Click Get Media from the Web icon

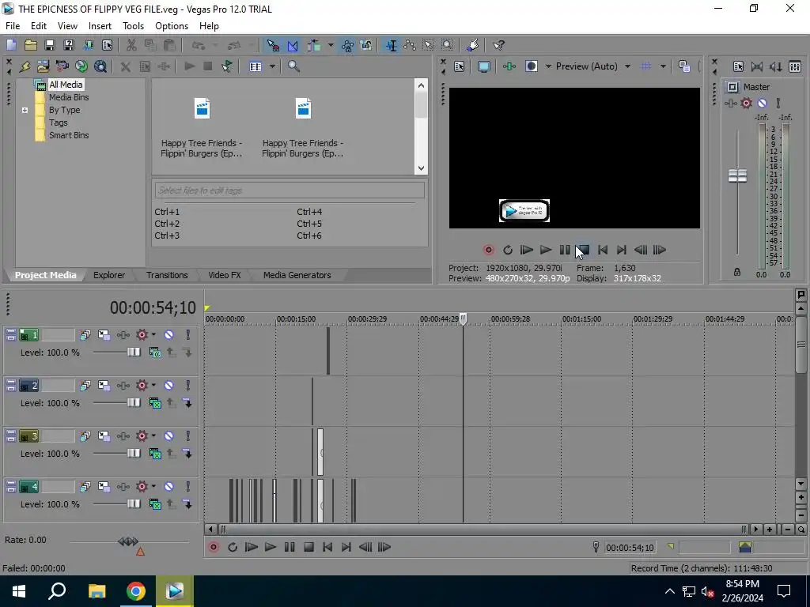click(100, 66)
